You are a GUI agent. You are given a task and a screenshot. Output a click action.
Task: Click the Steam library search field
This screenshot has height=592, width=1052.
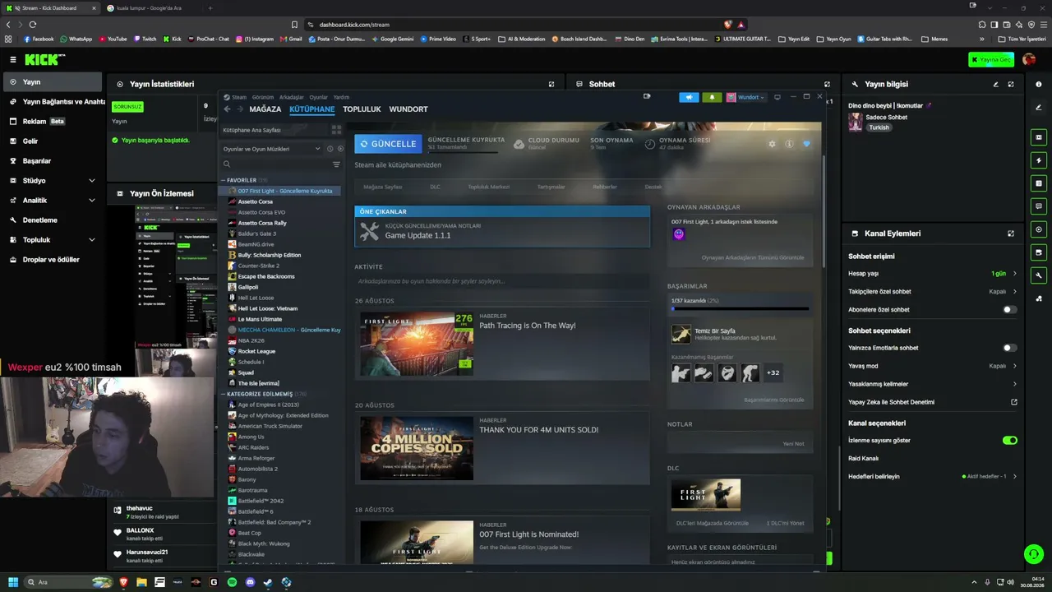pos(277,164)
